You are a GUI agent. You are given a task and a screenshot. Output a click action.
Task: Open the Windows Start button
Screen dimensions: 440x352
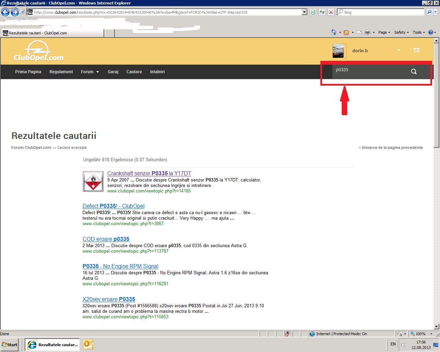pyautogui.click(x=9, y=345)
